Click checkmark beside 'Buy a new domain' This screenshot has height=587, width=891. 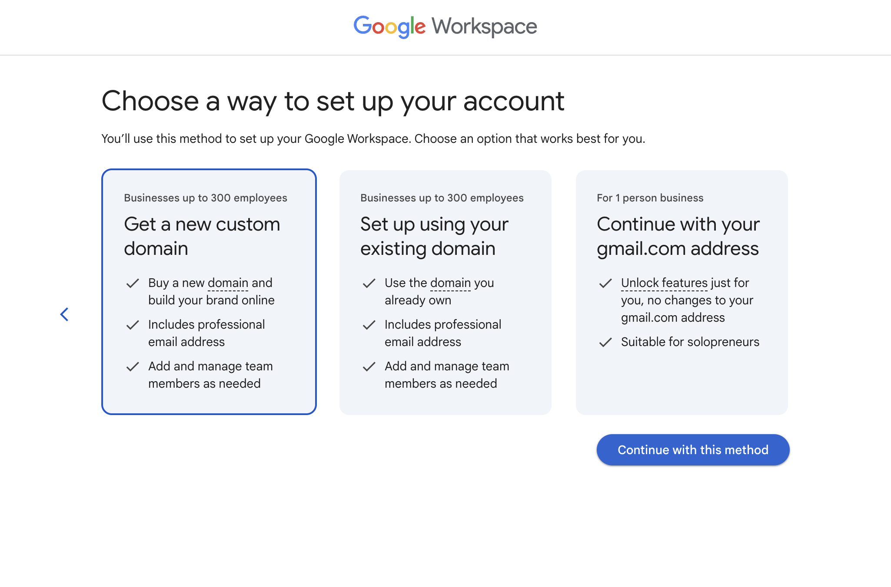click(x=133, y=284)
